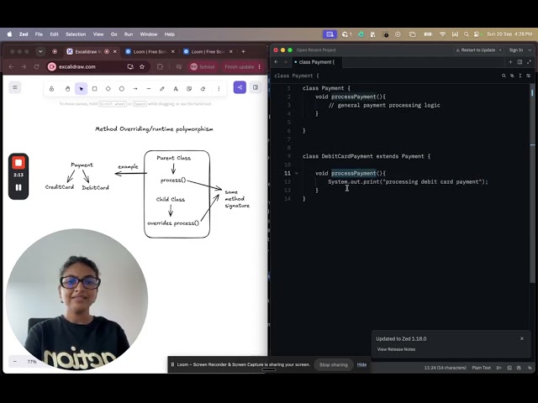538x403 pixels.
Task: Expand the browser tab search dropdown
Action: 40,52
